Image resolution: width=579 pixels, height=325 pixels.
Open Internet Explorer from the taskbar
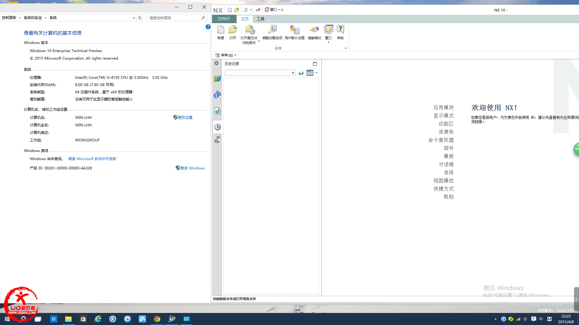(98, 319)
